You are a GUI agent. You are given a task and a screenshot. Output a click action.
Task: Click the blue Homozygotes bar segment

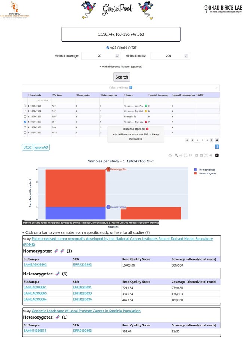pyautogui.click(x=76, y=213)
